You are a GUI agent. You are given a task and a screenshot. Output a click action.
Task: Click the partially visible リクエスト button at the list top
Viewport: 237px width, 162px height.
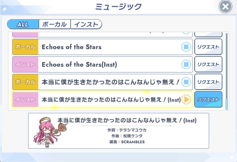coord(208,35)
